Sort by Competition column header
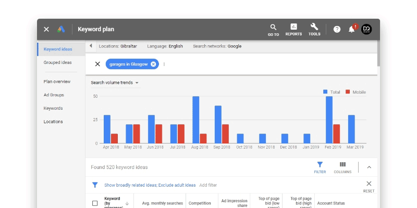417x208 pixels. [200, 203]
